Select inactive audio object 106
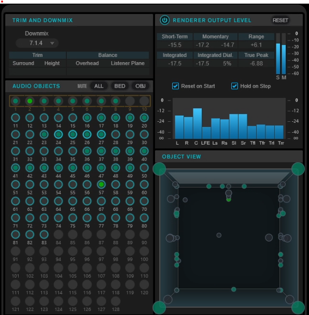 [87, 268]
